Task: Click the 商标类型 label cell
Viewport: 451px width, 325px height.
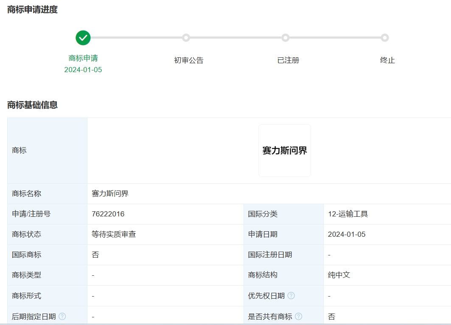Action: [x=47, y=275]
